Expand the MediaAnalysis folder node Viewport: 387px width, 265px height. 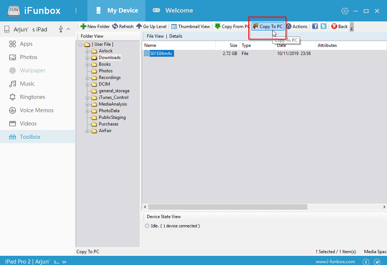click(x=87, y=105)
